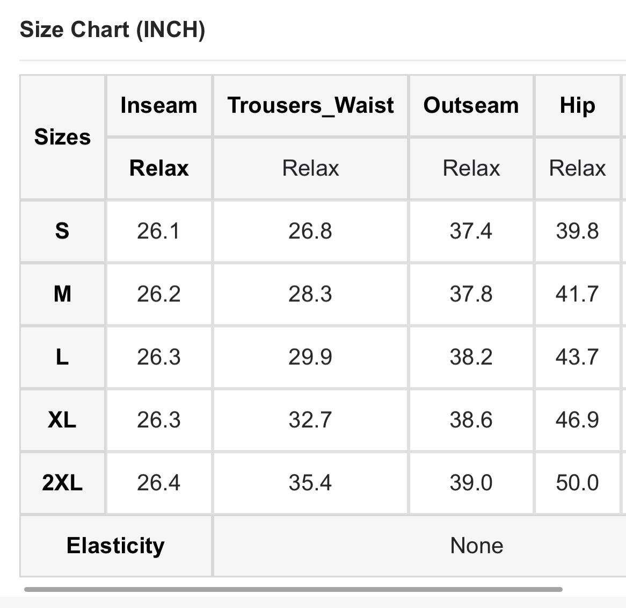The height and width of the screenshot is (608, 626).
Task: Select the None elasticity value cell
Action: [x=420, y=546]
